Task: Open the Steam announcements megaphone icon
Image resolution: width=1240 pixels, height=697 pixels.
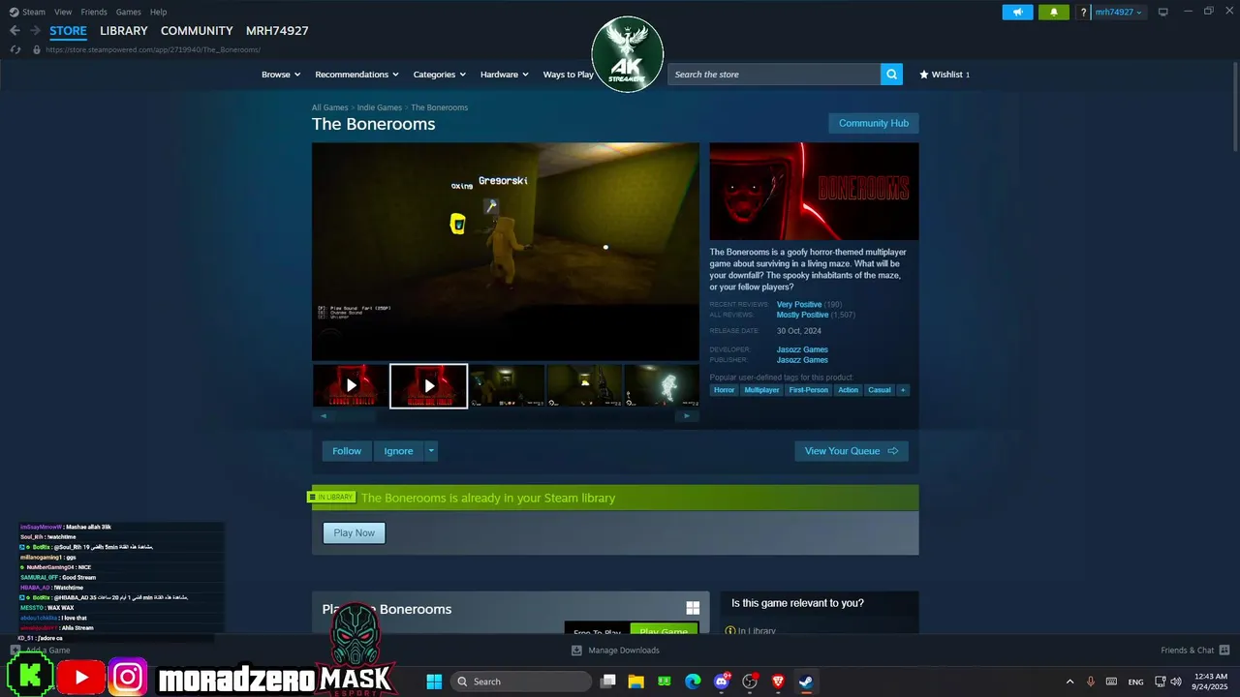Action: tap(1017, 12)
